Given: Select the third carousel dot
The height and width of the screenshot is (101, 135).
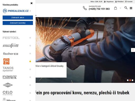Looking at the screenshot, I should (x=132, y=80).
